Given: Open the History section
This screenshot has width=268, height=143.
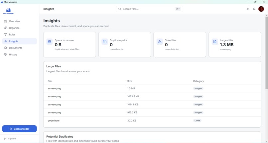Looking at the screenshot, I should coord(19,54).
